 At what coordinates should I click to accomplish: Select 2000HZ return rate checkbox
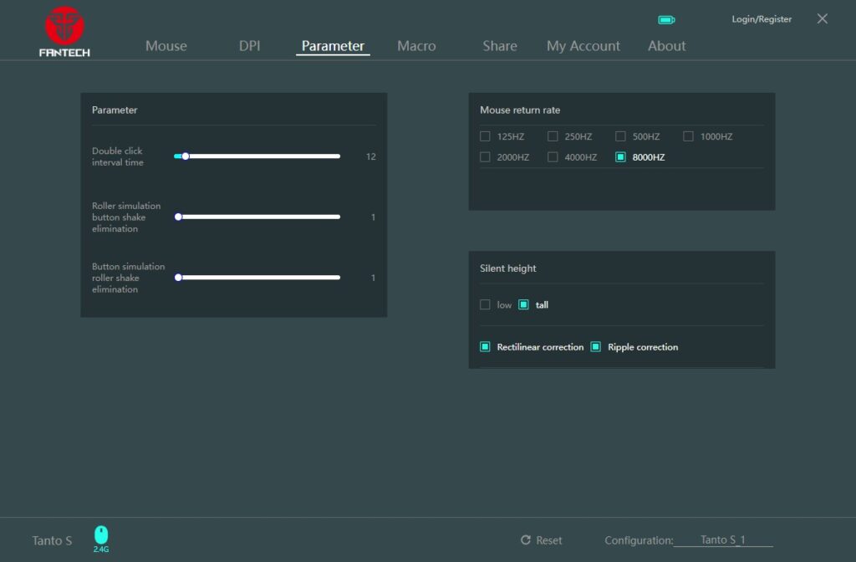point(485,157)
